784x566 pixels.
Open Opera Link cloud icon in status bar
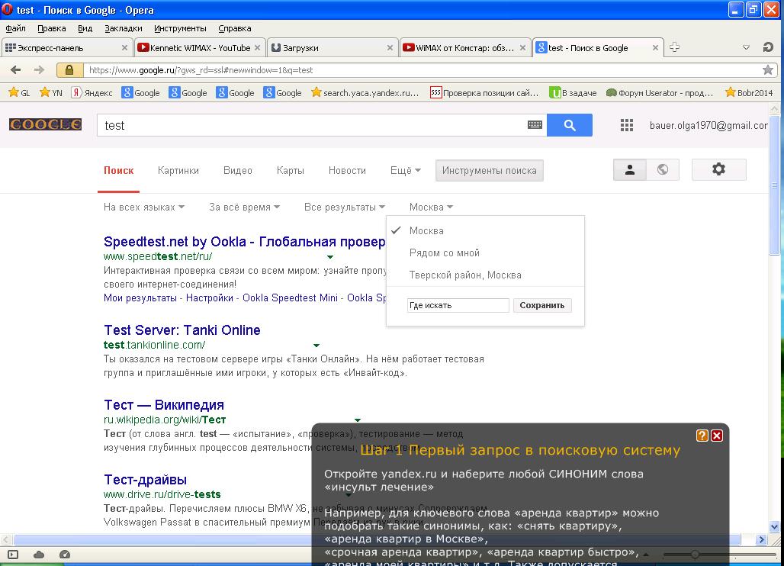click(39, 555)
